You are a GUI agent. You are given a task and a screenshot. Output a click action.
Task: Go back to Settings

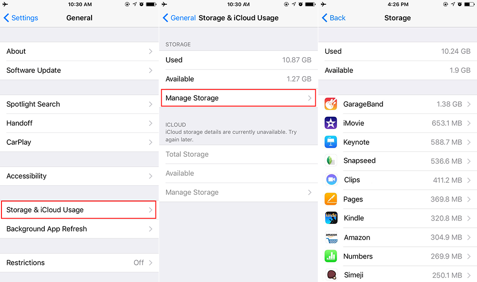pos(21,18)
